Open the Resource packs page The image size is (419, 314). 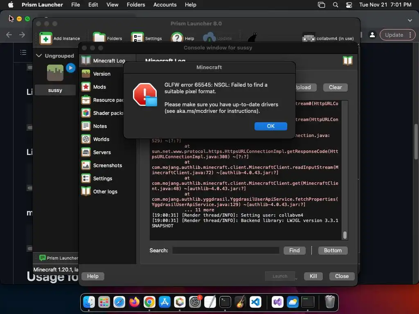pyautogui.click(x=102, y=100)
